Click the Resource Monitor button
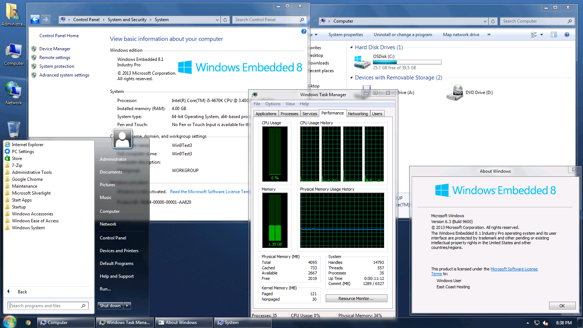This screenshot has height=328, width=583. click(x=356, y=298)
